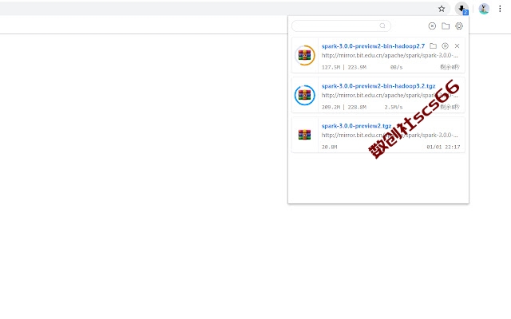The image size is (511, 319).
Task: Open downloads folder from the panel header
Action: tap(446, 26)
